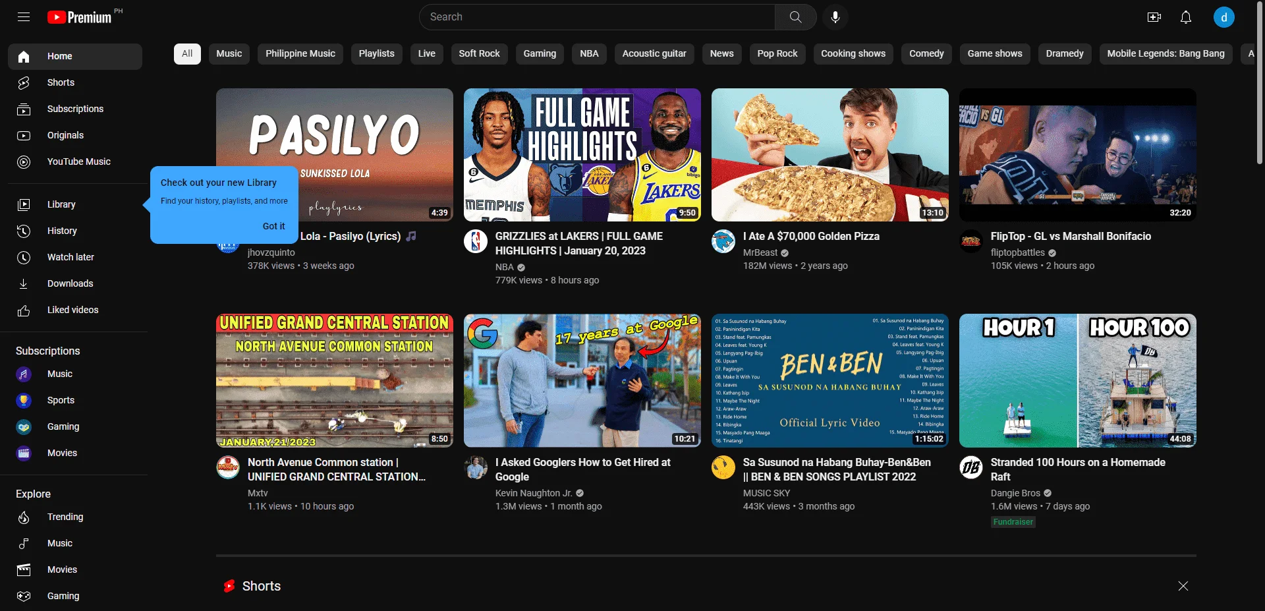Select the Philippine Music filter chip

(x=300, y=54)
